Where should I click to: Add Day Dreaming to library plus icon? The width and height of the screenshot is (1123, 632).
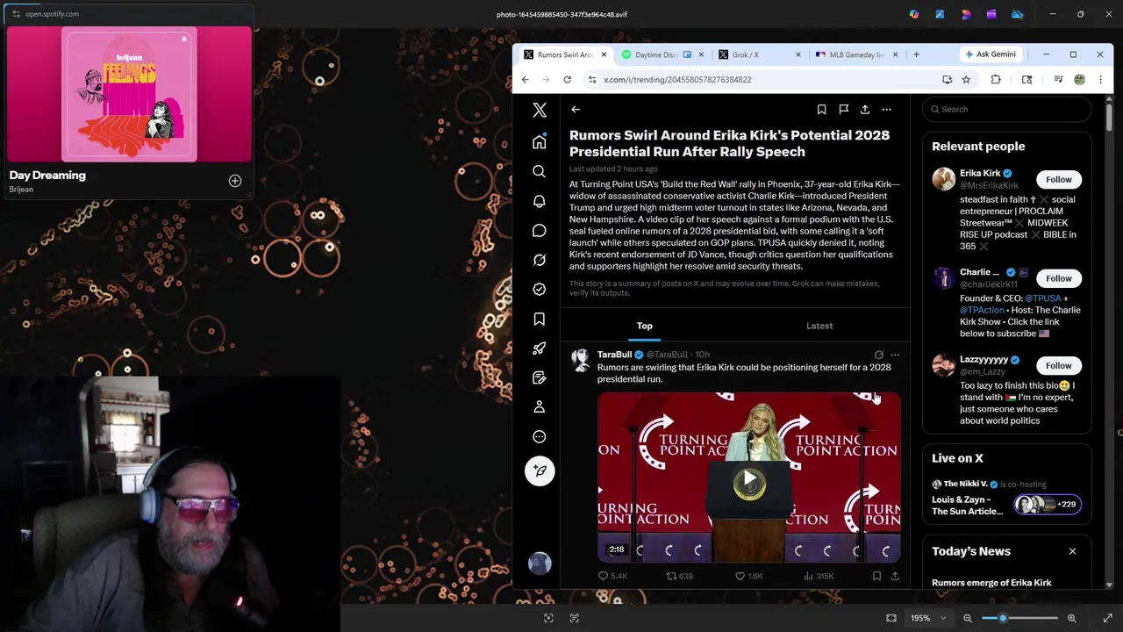pyautogui.click(x=235, y=181)
